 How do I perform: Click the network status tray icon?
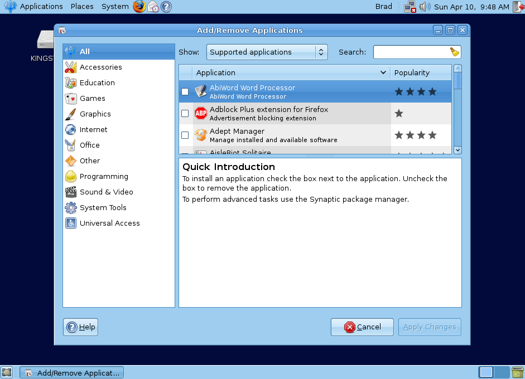click(410, 7)
